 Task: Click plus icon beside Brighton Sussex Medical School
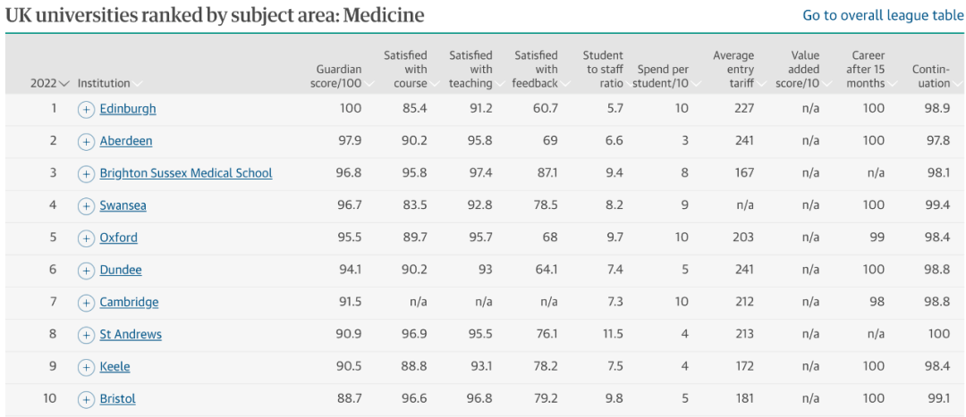pyautogui.click(x=86, y=173)
